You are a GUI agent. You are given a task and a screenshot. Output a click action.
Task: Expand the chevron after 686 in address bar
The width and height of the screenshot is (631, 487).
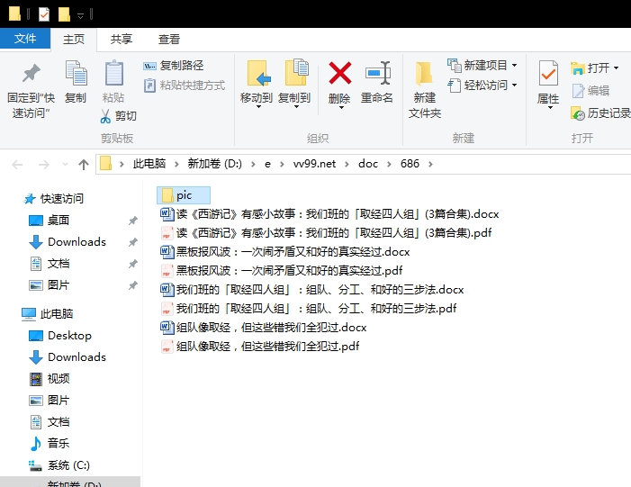pyautogui.click(x=430, y=164)
